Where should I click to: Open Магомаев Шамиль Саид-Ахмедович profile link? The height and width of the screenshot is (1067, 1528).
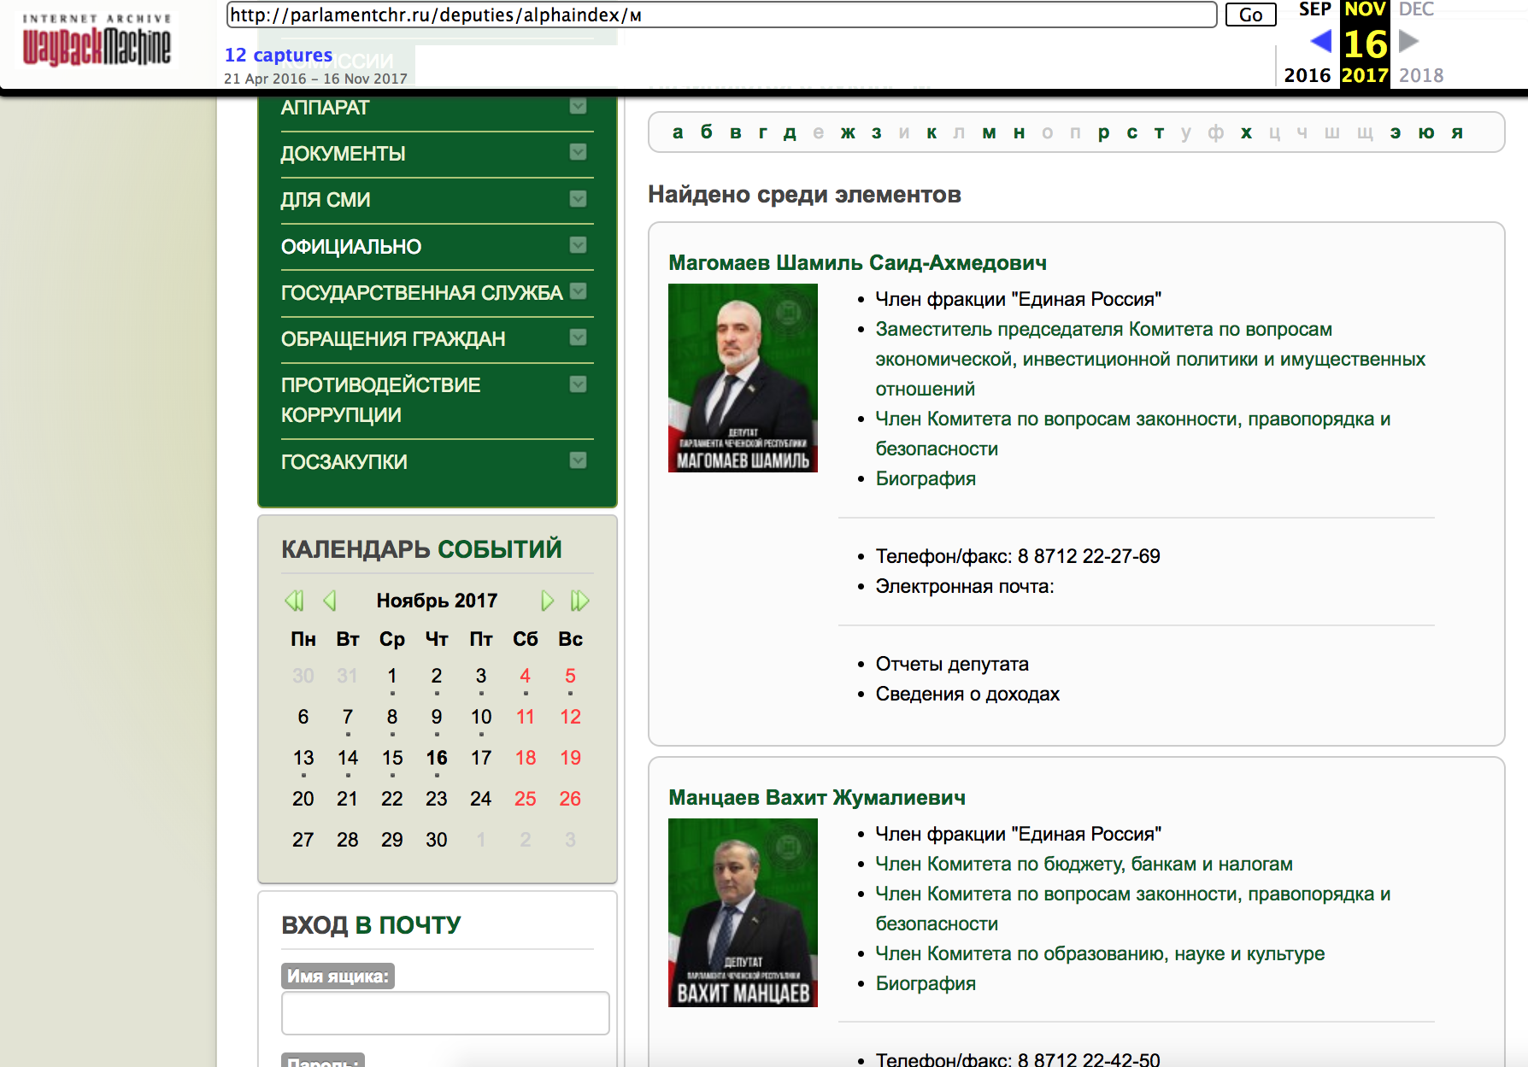pos(857,263)
